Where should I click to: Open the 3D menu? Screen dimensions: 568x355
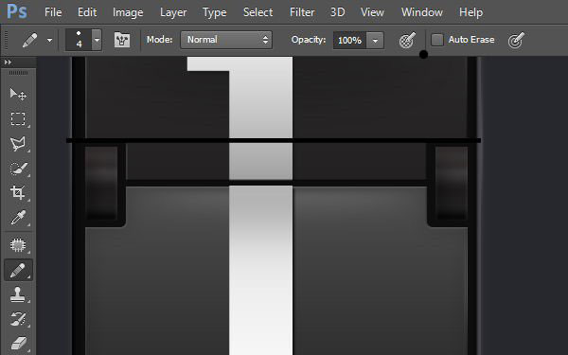(337, 12)
